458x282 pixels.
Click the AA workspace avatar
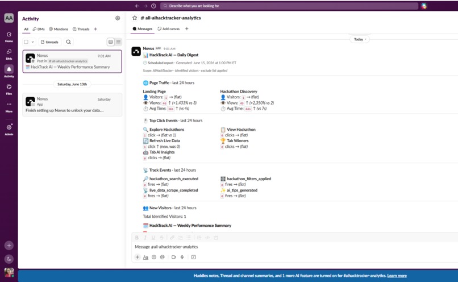9,18
